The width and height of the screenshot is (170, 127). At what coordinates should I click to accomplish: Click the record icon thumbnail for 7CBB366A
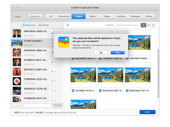(17, 81)
